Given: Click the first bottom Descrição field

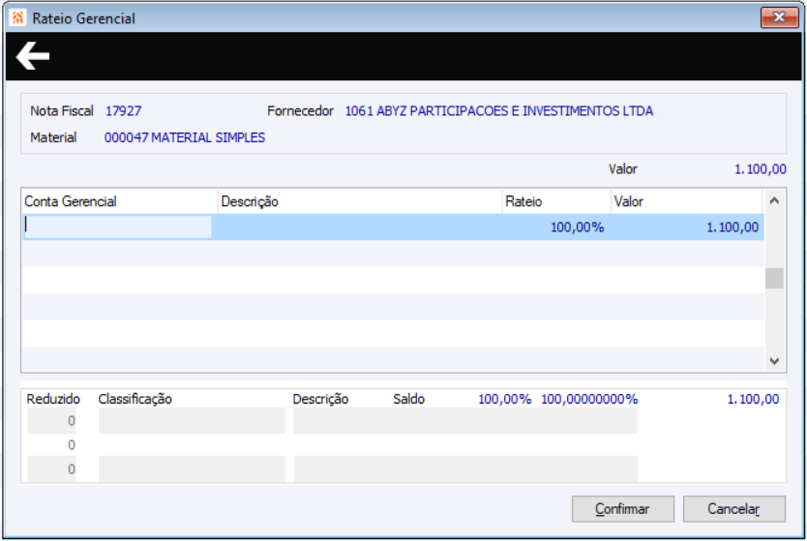Looking at the screenshot, I should point(465,421).
